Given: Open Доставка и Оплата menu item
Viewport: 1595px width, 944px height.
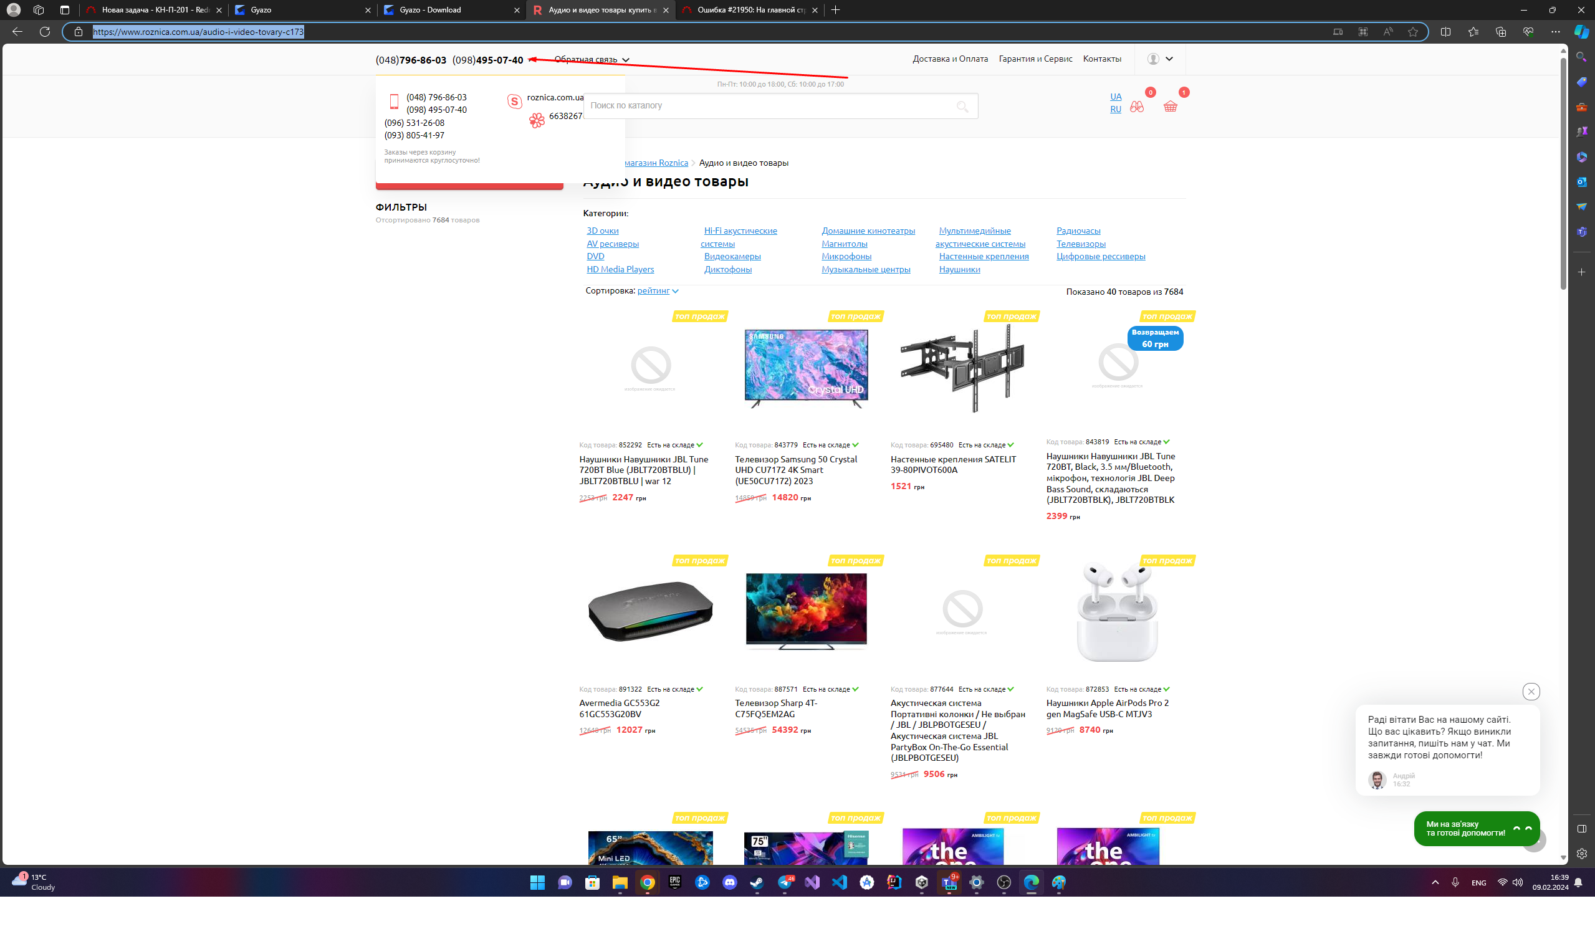Looking at the screenshot, I should click(950, 59).
